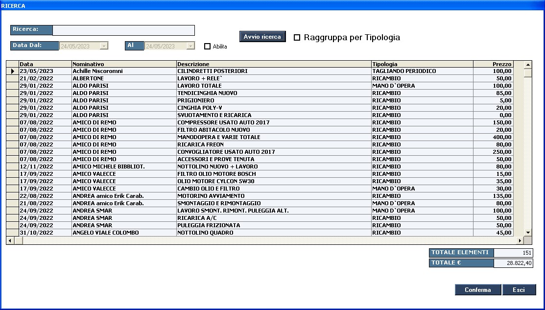Select the ALBERTONE row
545x310 pixels.
(x=123, y=78)
